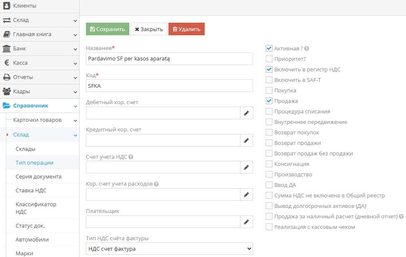Screen dimensions: 406x257
Task: Expand the Главная книга sidebar section
Action: tap(40, 34)
